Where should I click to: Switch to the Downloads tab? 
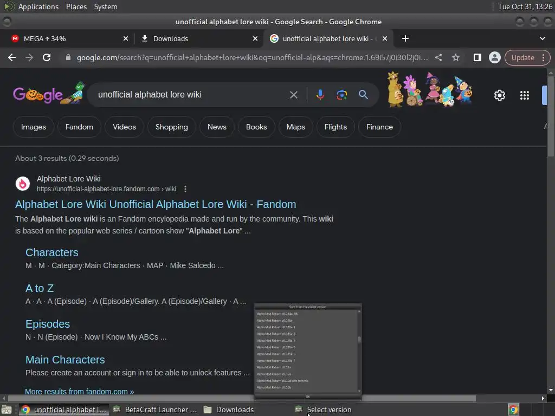[198, 38]
